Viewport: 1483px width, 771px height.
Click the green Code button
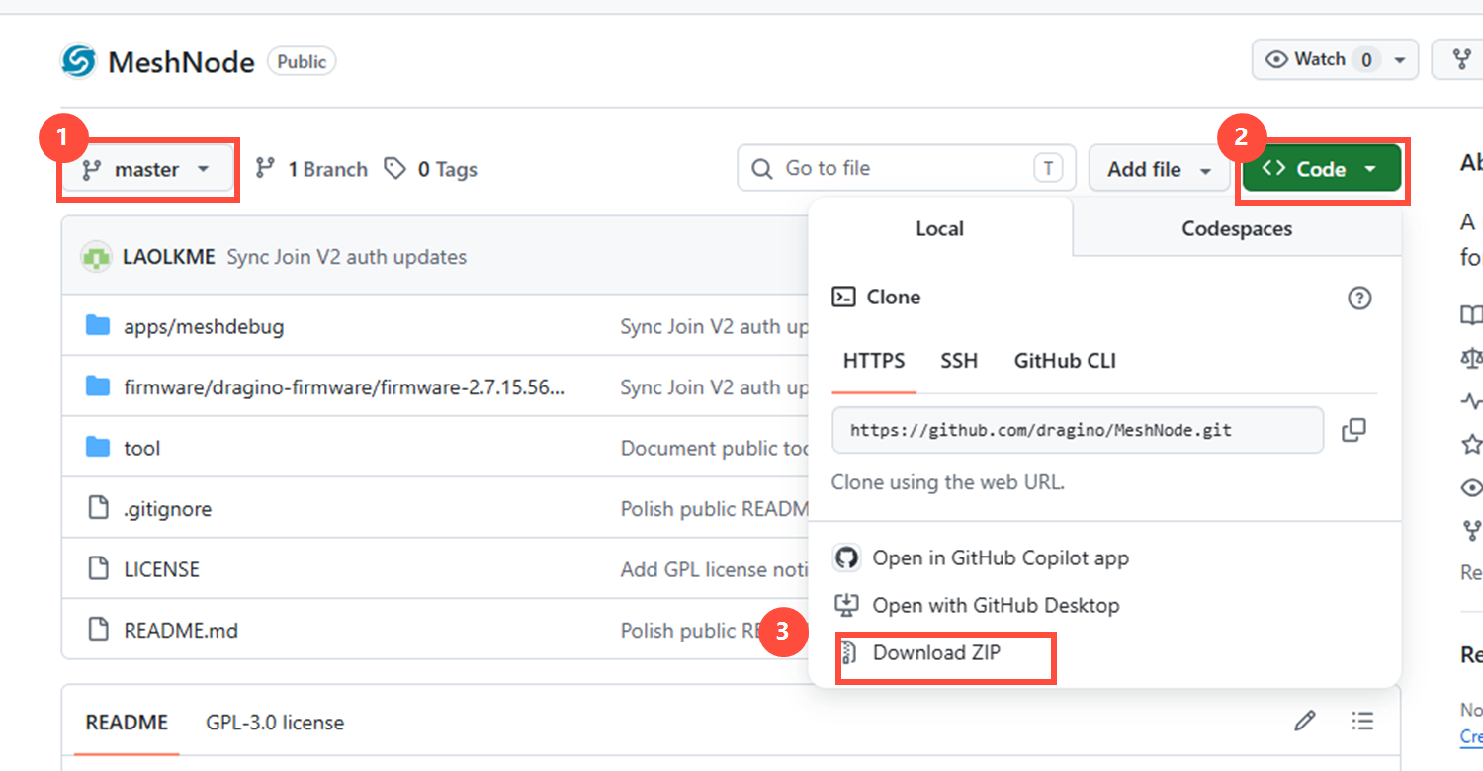(x=1321, y=170)
